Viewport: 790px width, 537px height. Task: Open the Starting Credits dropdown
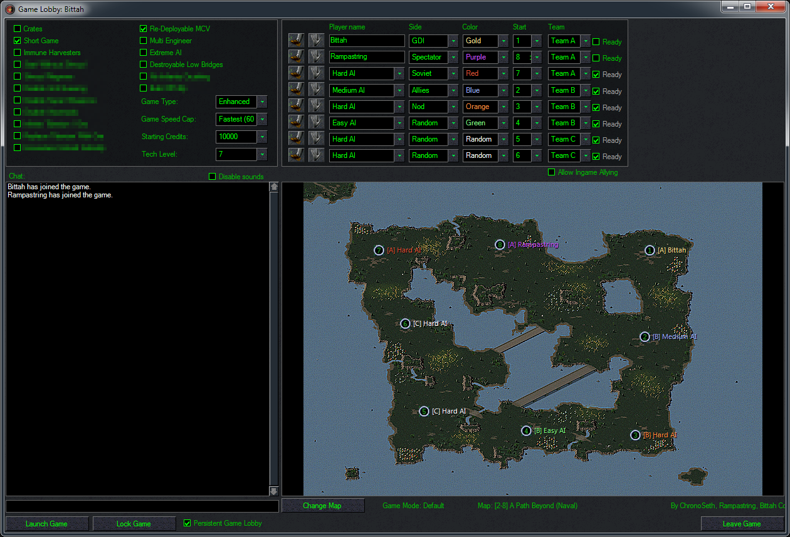[x=241, y=137]
